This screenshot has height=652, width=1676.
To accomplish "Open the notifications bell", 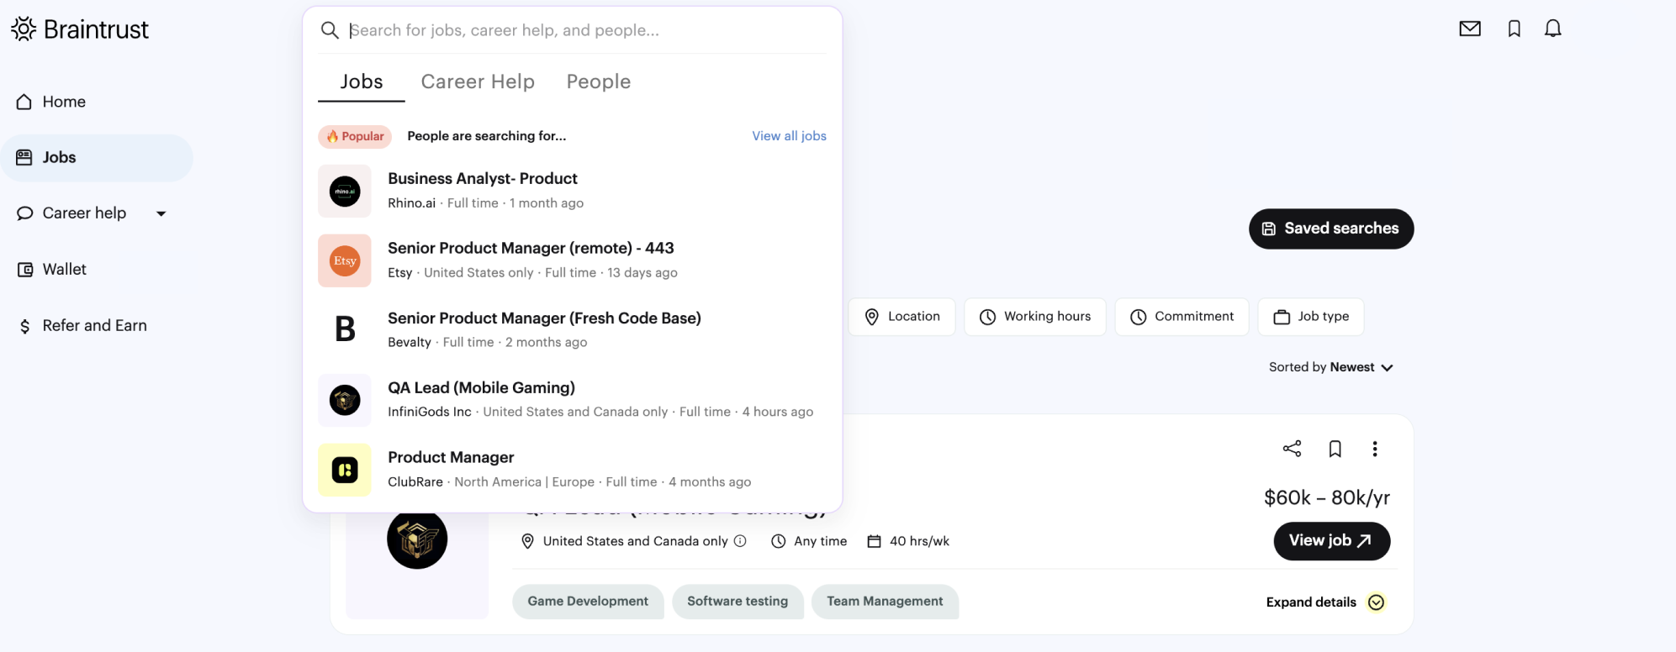I will (x=1552, y=29).
